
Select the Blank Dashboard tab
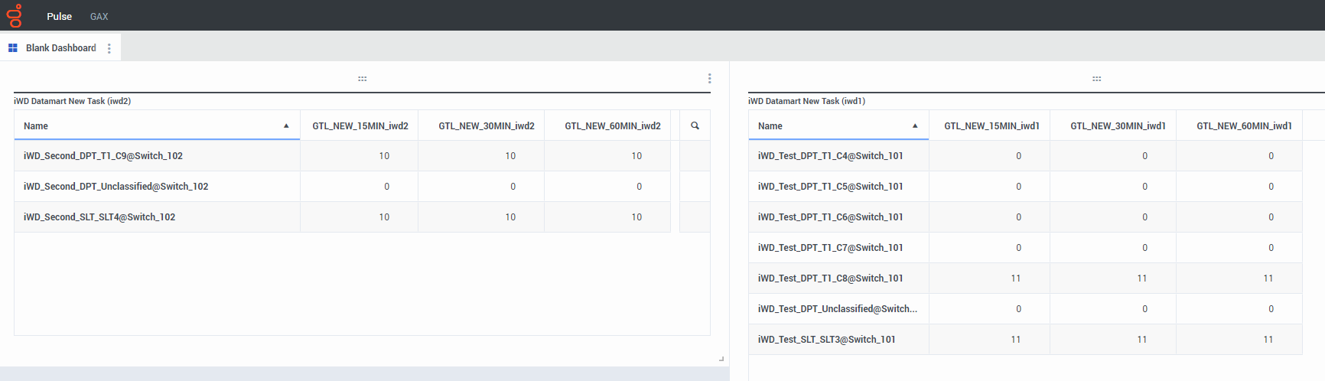point(60,48)
